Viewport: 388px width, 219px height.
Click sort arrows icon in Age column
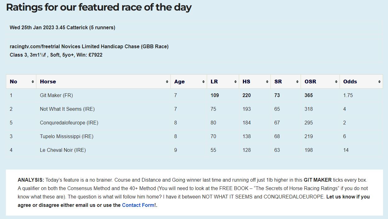203,82
